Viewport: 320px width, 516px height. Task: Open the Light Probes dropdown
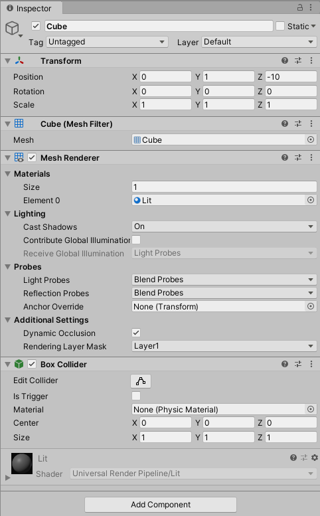(224, 280)
